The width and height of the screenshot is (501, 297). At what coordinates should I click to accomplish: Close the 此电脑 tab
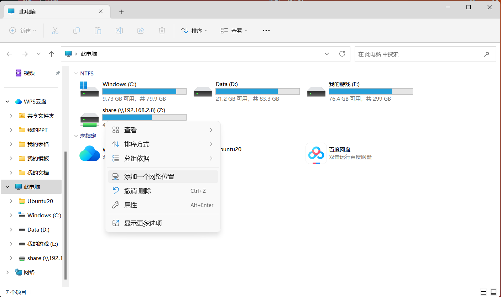(x=101, y=11)
